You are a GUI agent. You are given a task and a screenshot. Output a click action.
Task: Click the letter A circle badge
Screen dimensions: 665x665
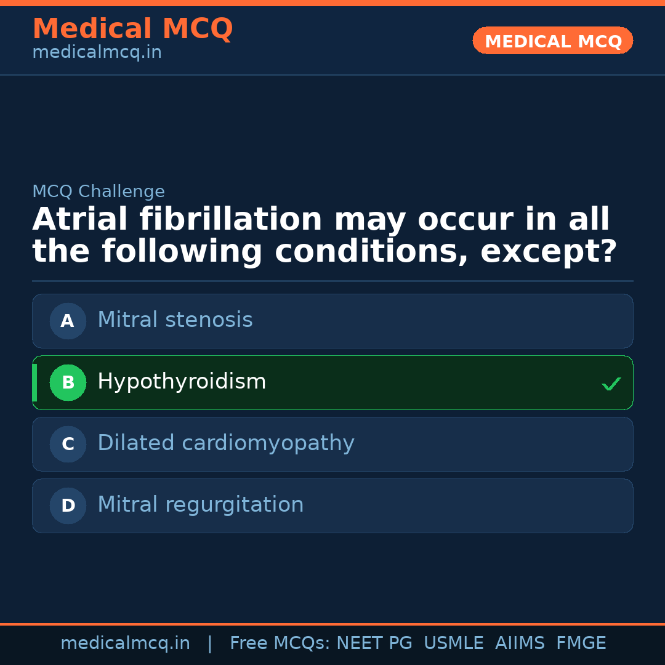click(68, 321)
